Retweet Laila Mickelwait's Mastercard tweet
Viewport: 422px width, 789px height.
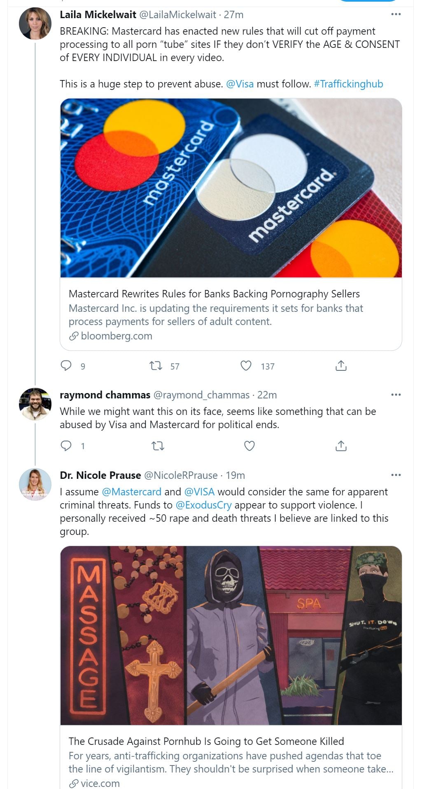(x=156, y=366)
